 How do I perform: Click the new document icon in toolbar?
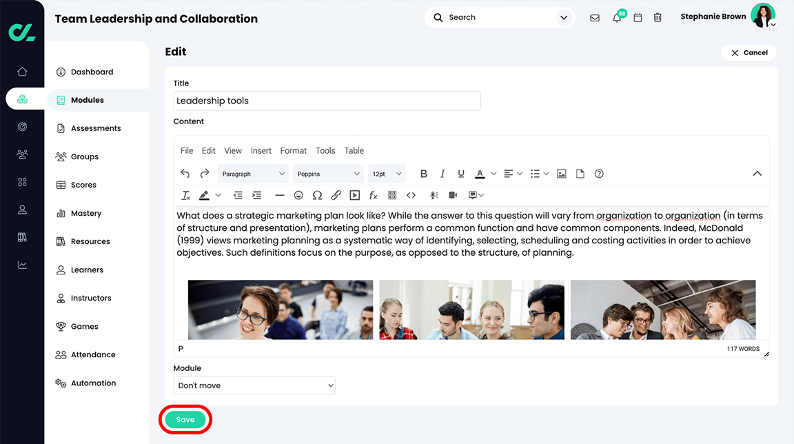[580, 174]
